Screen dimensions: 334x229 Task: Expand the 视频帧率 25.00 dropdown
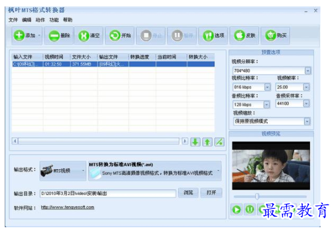(x=306, y=87)
